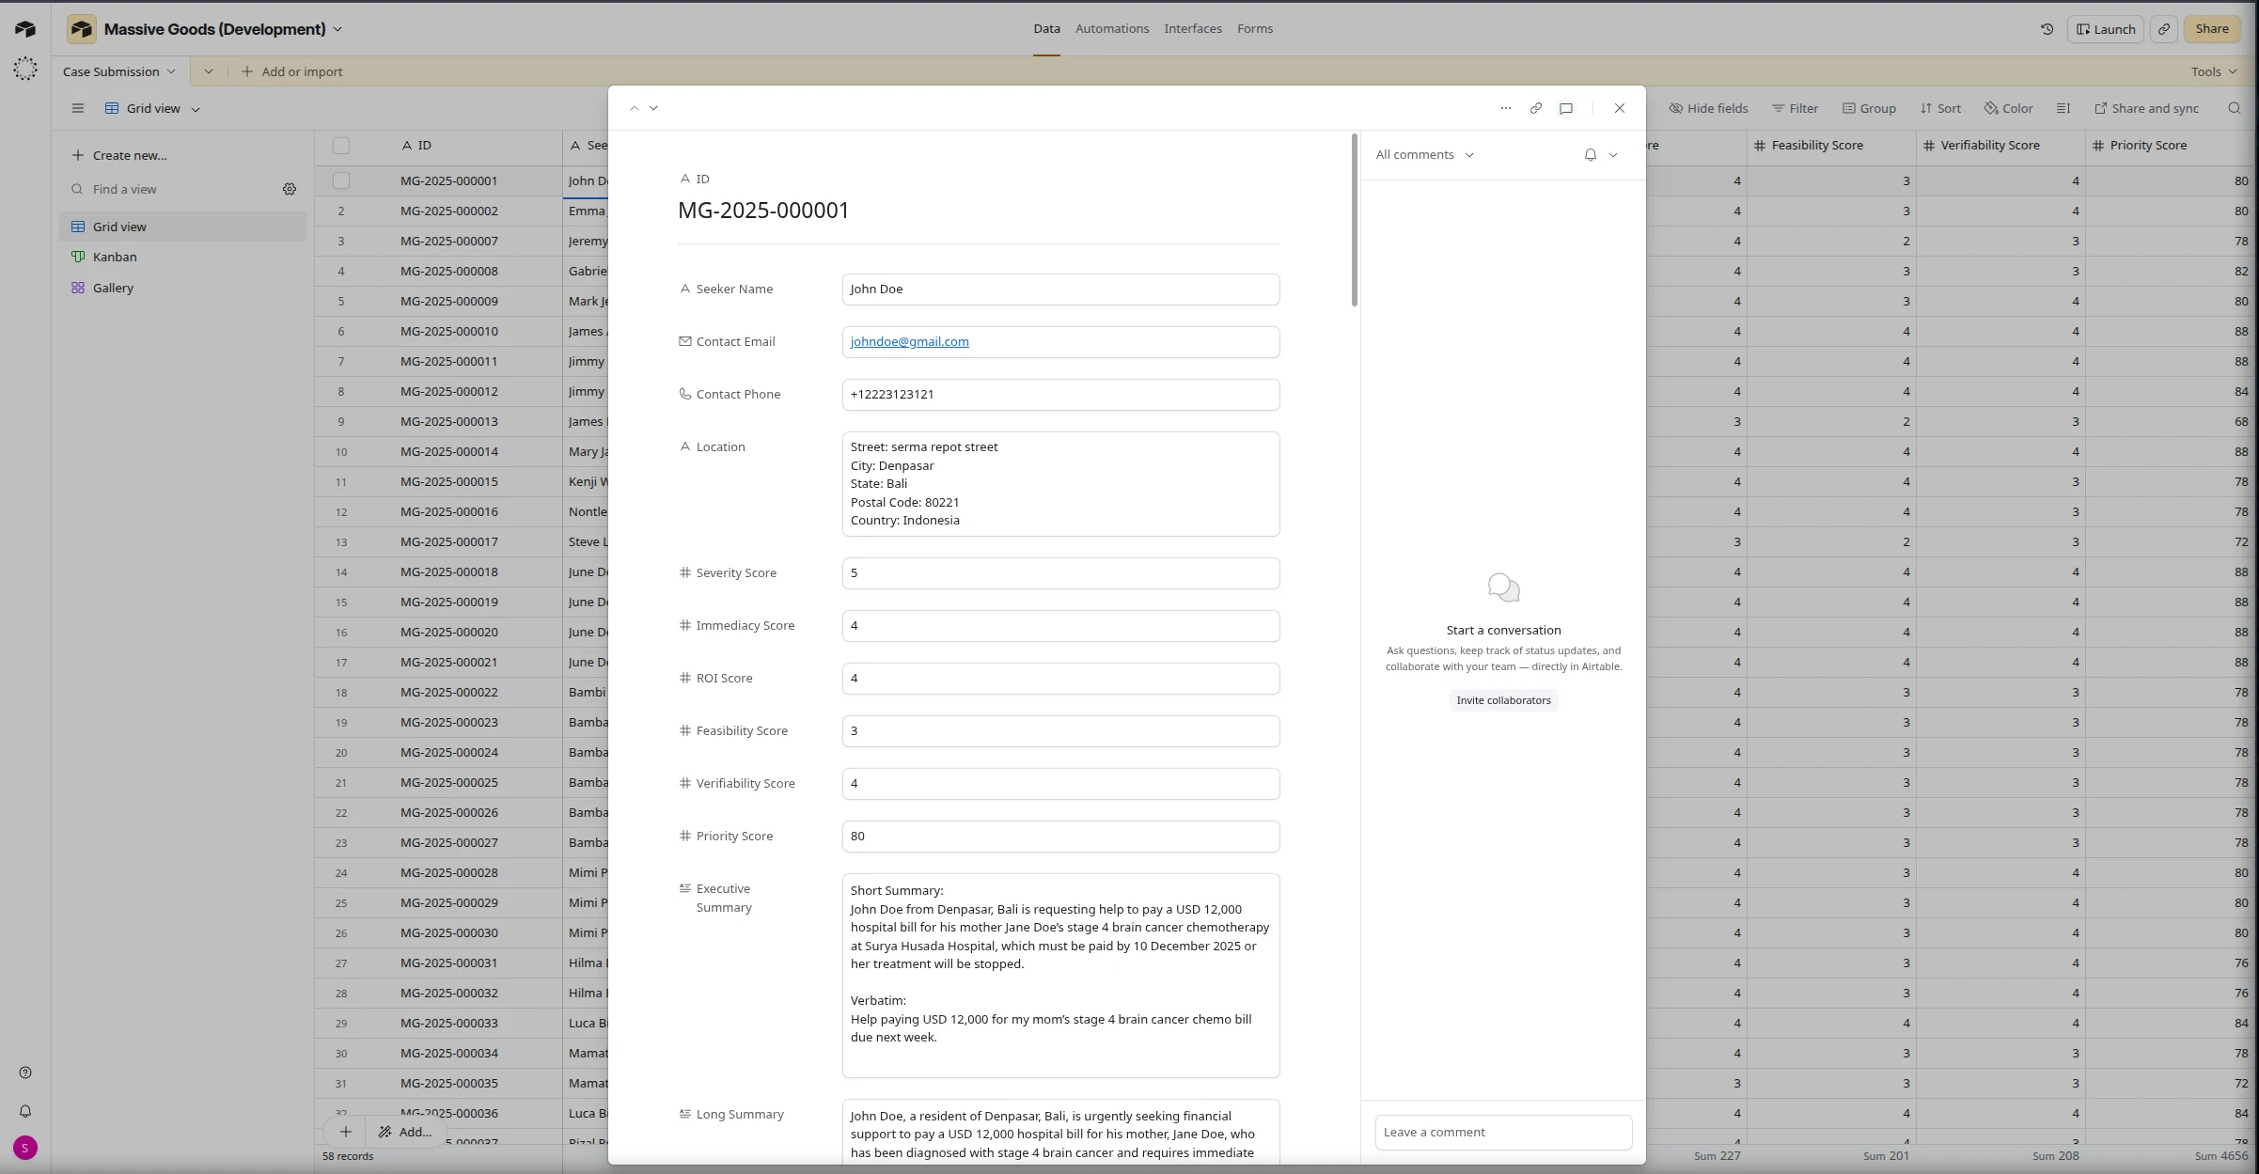Image resolution: width=2259 pixels, height=1174 pixels.
Task: Select checkbox for row MG-2025-000001
Action: coord(341,180)
